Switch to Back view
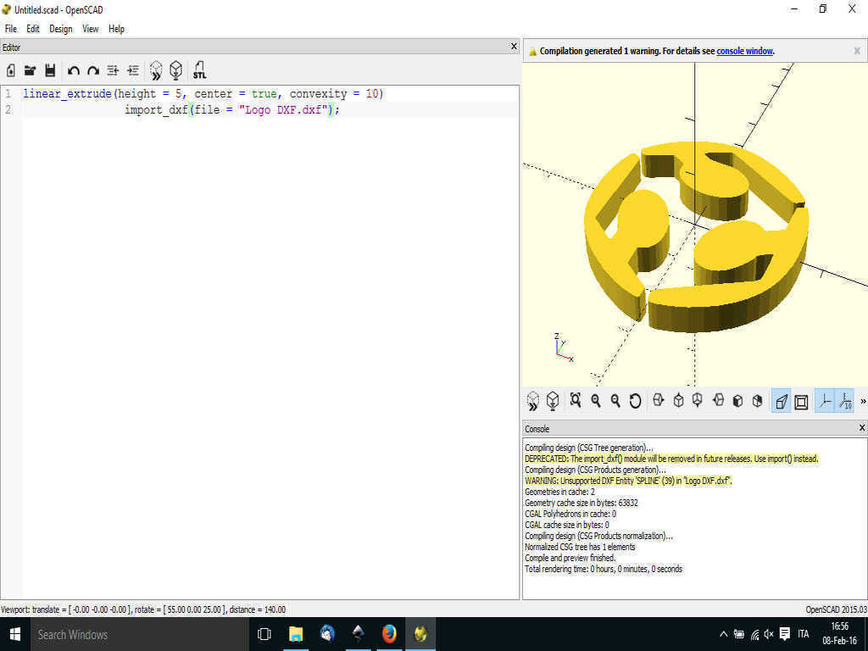The image size is (868, 651). click(x=757, y=400)
